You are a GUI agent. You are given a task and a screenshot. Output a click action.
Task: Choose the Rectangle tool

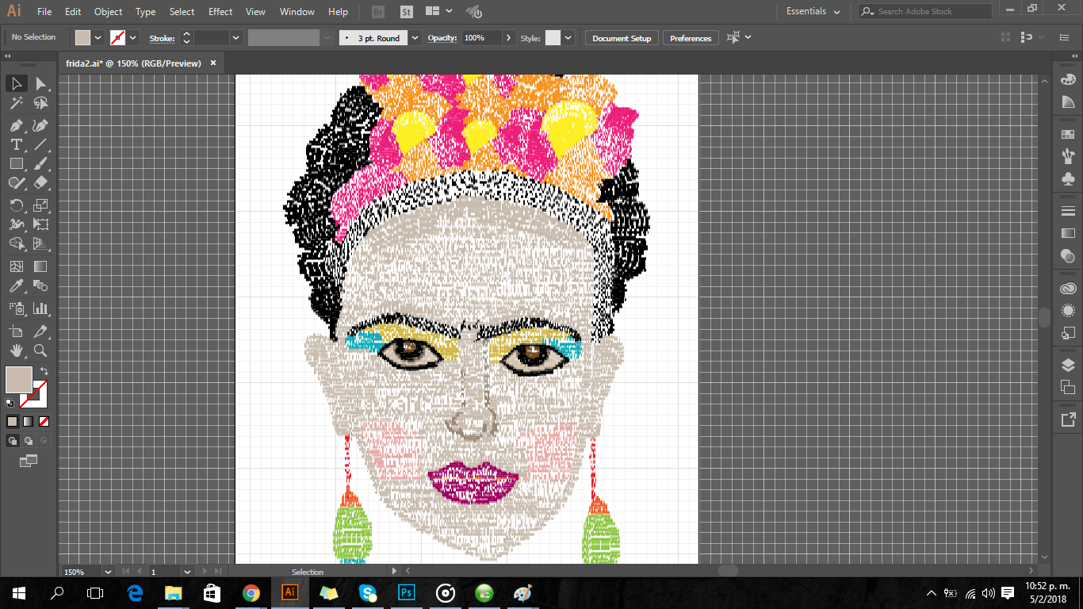click(16, 163)
